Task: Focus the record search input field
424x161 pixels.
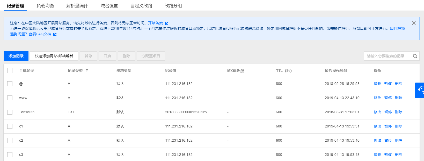Action: tap(388, 56)
